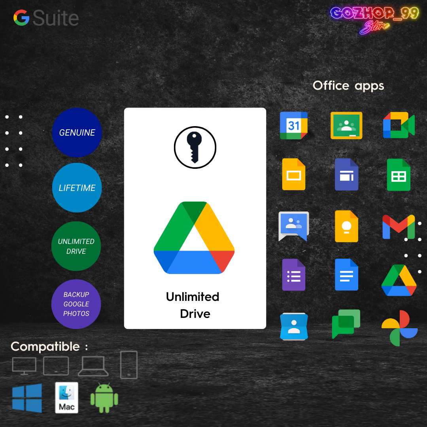
Task: Open the Google Classroom icon
Action: [x=346, y=126]
